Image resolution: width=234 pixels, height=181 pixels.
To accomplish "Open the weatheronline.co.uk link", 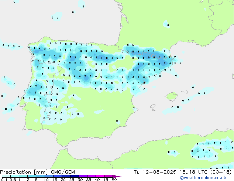I will [203, 178].
